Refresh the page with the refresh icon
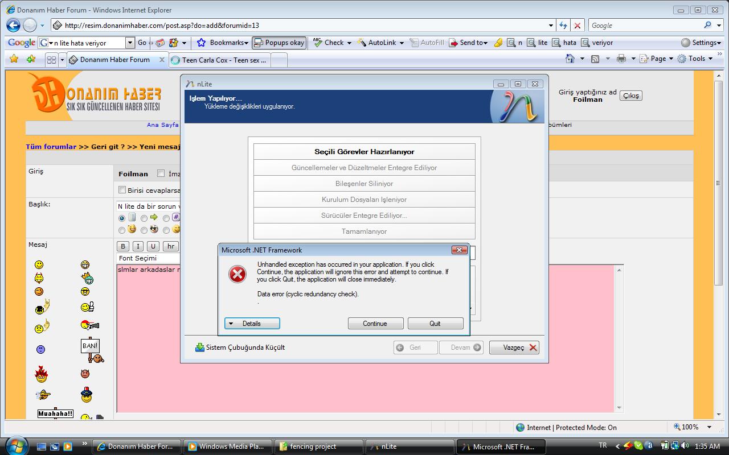 click(x=563, y=25)
